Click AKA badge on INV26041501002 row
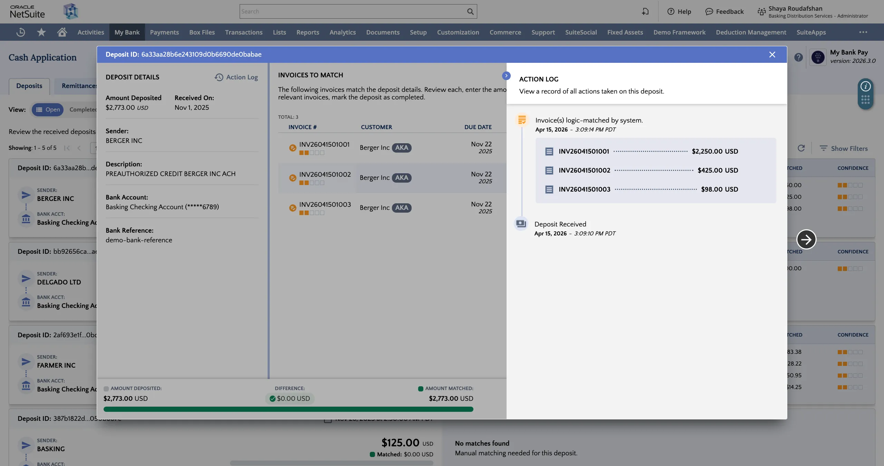 [x=402, y=178]
